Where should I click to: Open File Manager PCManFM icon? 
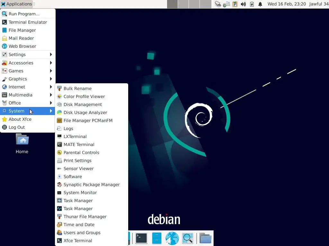(59, 120)
